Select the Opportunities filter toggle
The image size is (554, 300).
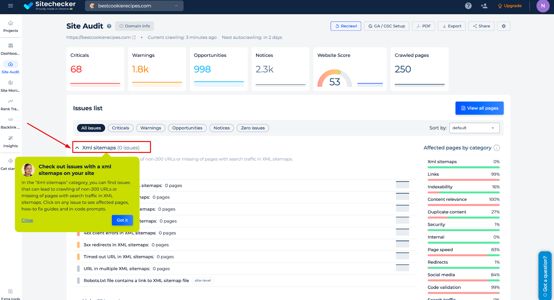pos(187,128)
